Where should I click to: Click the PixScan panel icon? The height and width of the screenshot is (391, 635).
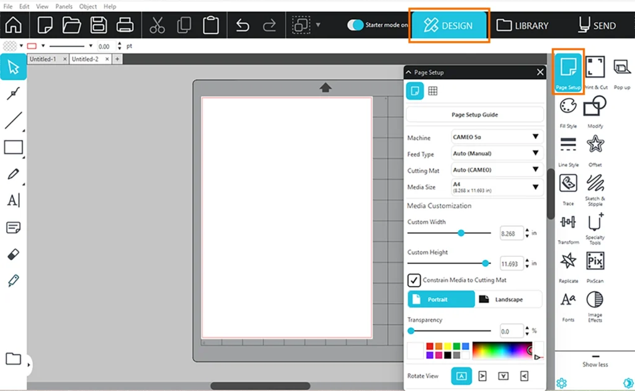[595, 262]
